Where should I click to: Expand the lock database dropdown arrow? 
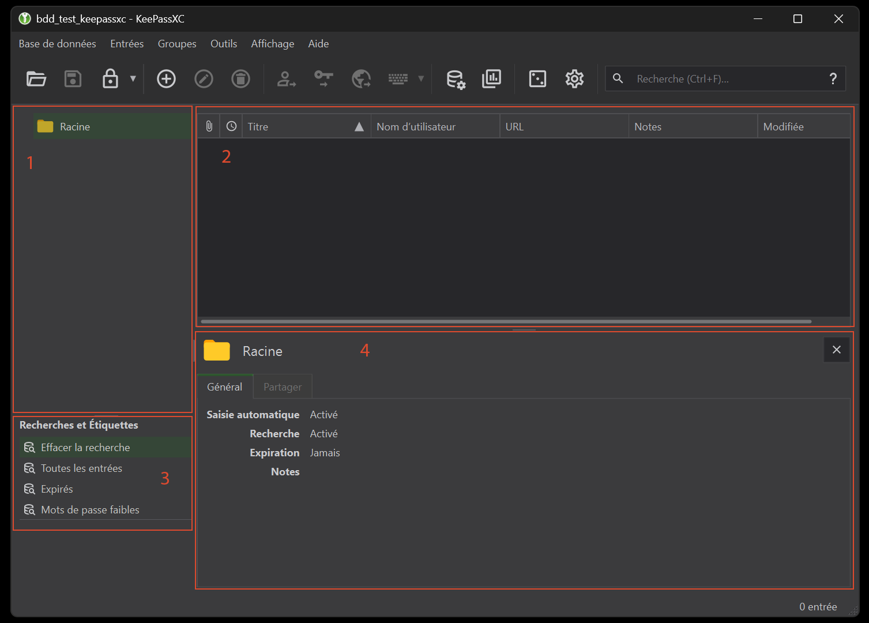pyautogui.click(x=133, y=78)
